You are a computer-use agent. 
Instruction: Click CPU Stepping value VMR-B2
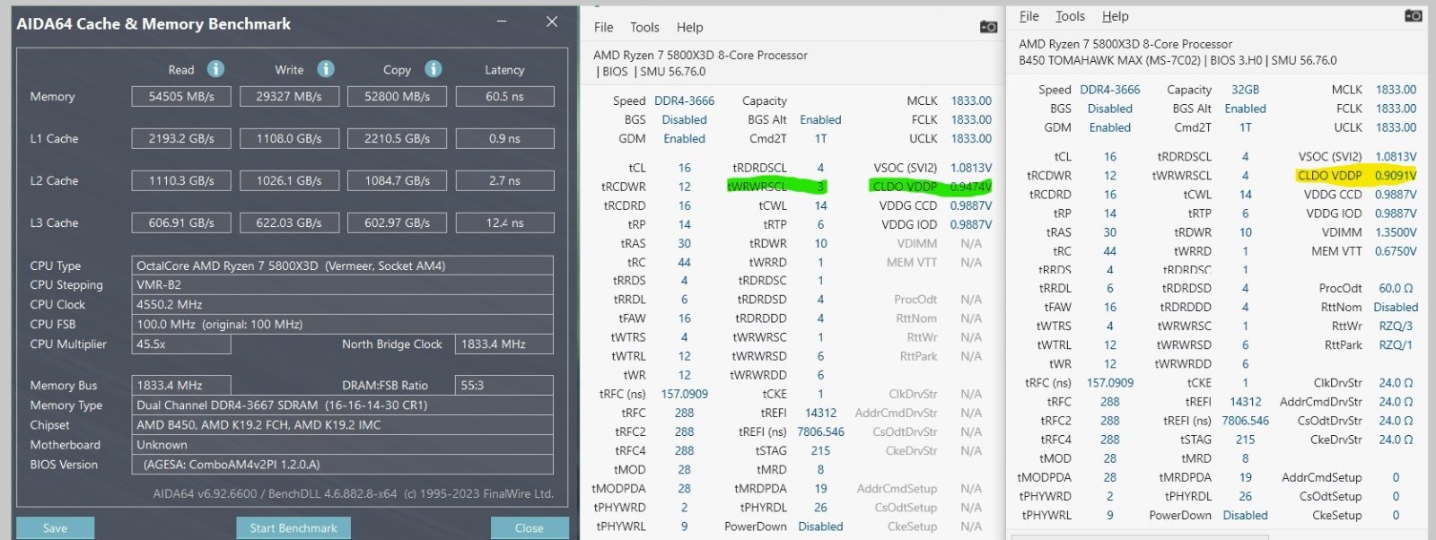coord(342,284)
